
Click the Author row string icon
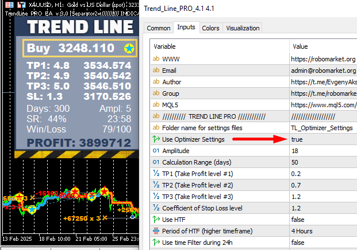pyautogui.click(x=156, y=82)
